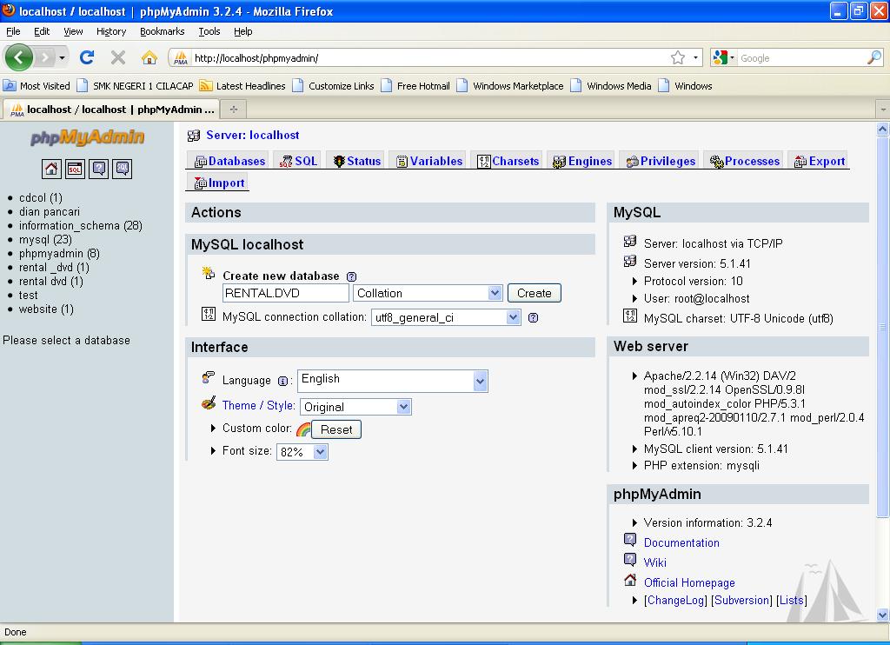Screen dimensions: 890x645
Task: Open the Databases tab
Action: [x=229, y=162]
